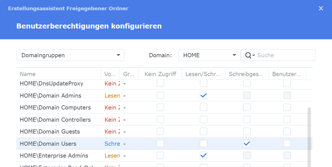
Task: Sort by the Name column header
Action: [58, 74]
